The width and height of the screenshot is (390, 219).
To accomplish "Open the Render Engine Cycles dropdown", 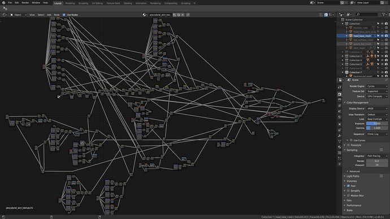I will coord(377,86).
